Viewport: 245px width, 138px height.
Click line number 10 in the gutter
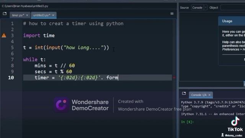pyautogui.click(x=11, y=77)
